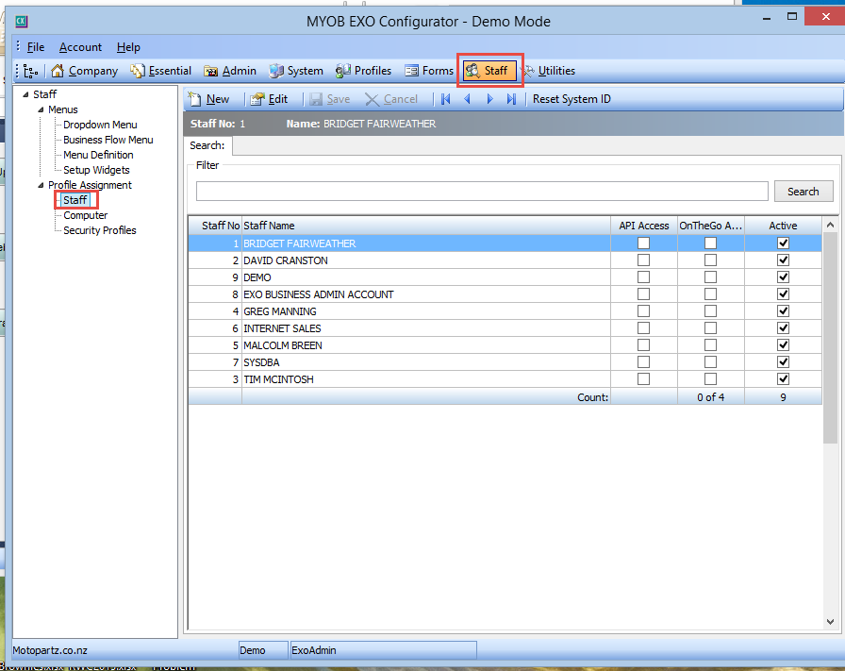This screenshot has width=845, height=671.
Task: Click the MYOB EXO app icon in title bar
Action: click(x=21, y=22)
